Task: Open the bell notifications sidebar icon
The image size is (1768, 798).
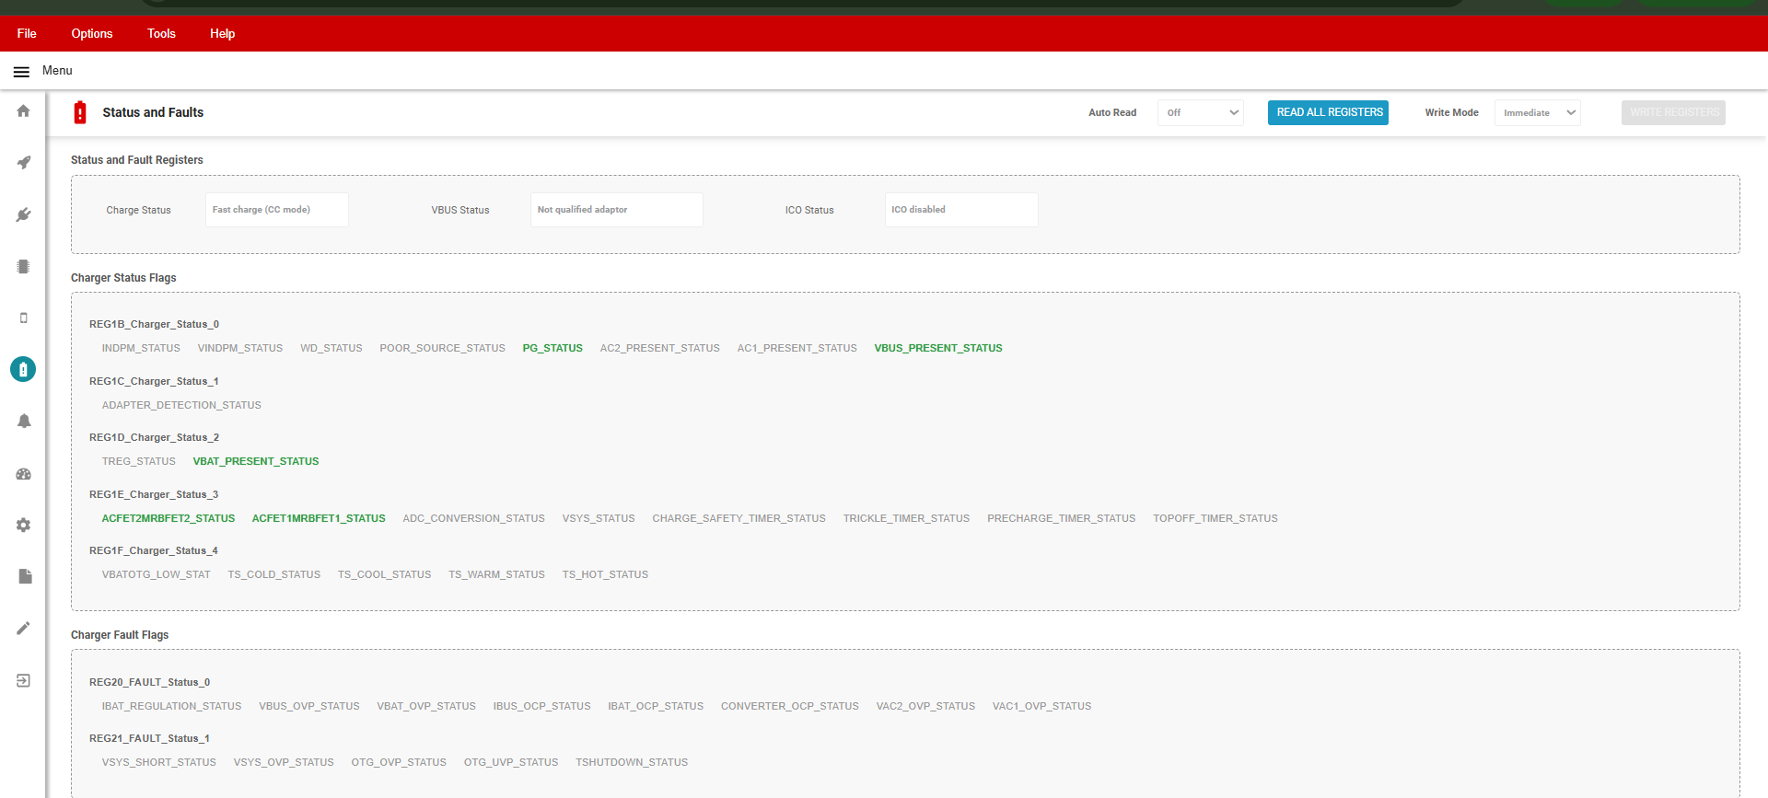Action: (x=24, y=422)
